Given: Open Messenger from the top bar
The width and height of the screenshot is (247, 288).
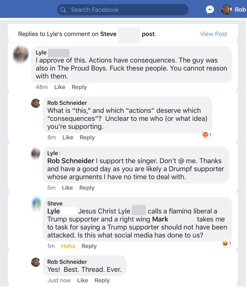Looking at the screenshot, I should [x=210, y=10].
